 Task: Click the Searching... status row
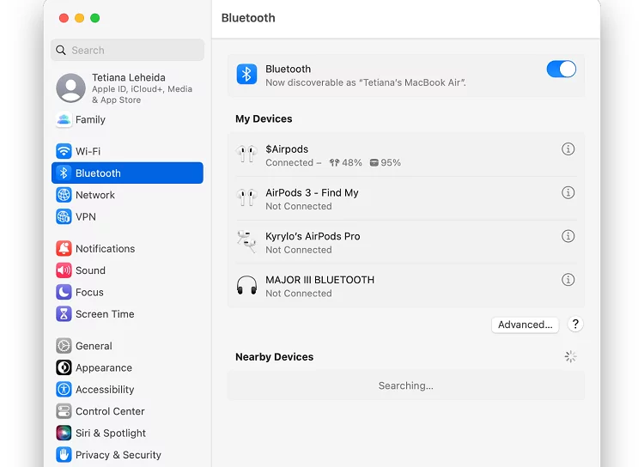pyautogui.click(x=406, y=385)
